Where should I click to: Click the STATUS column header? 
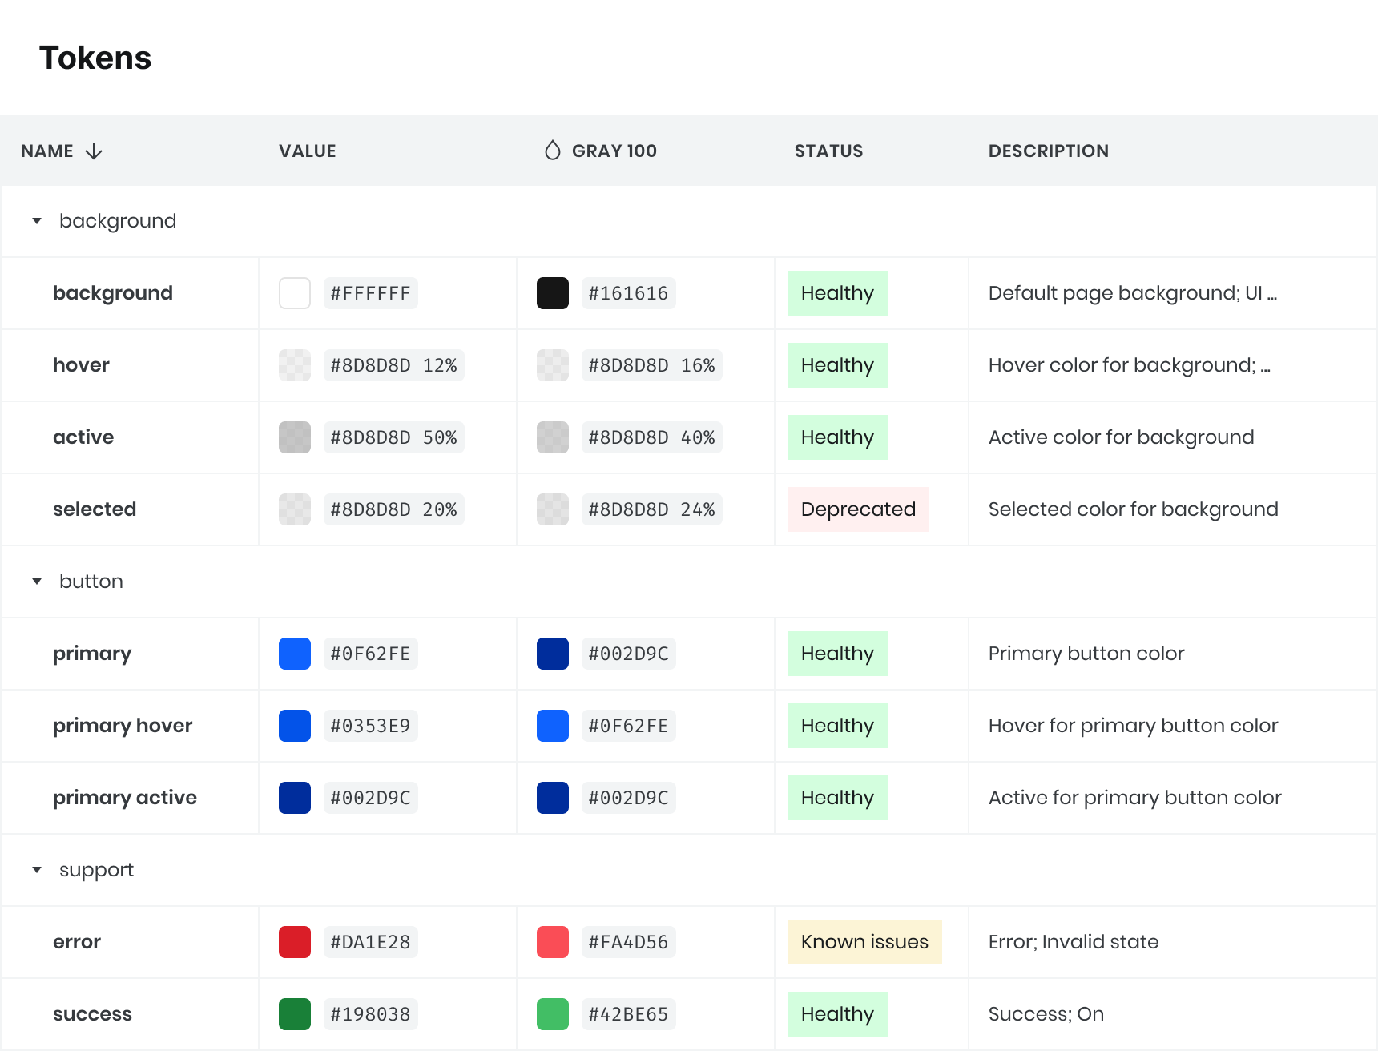pos(828,151)
